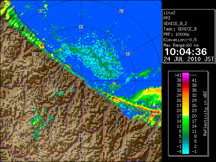
Task: Click the "-4" legend value
Action: point(179,152)
